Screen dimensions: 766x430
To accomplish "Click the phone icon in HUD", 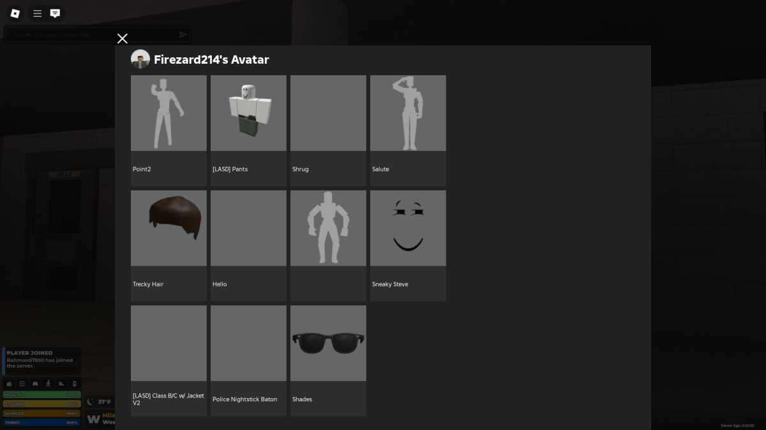I will tap(75, 383).
